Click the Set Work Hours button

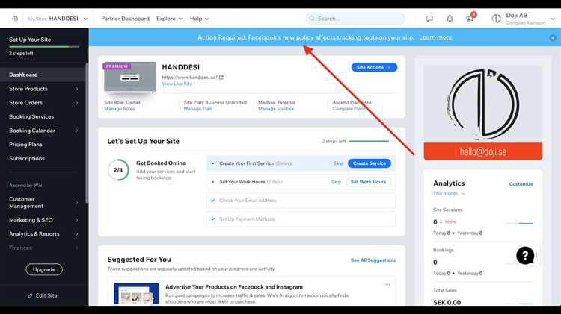(x=368, y=182)
